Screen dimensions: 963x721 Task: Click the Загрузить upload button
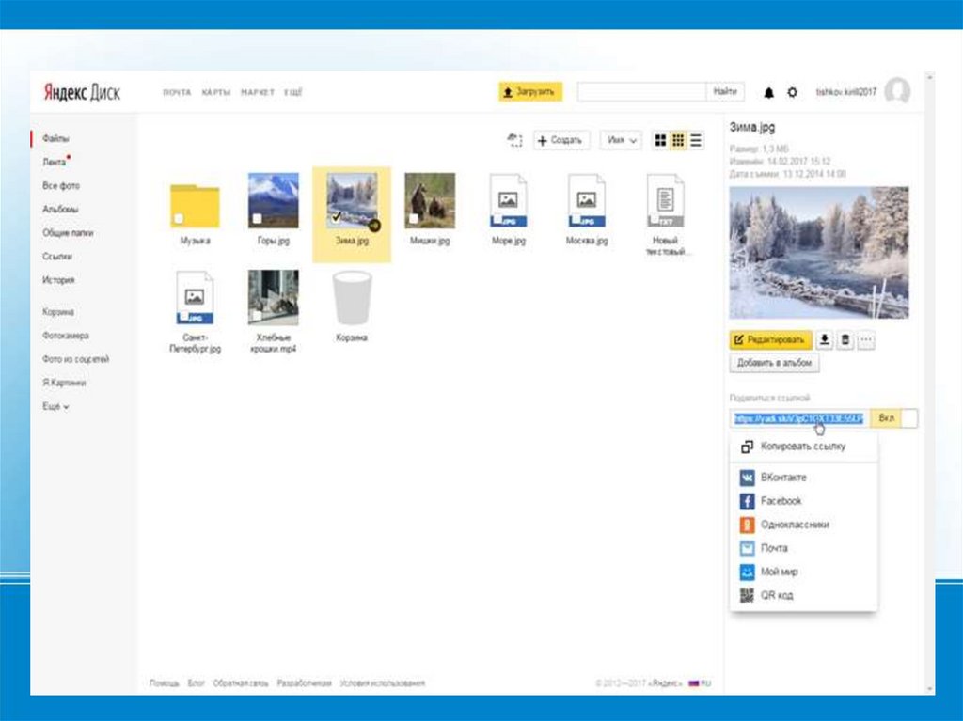(x=530, y=92)
